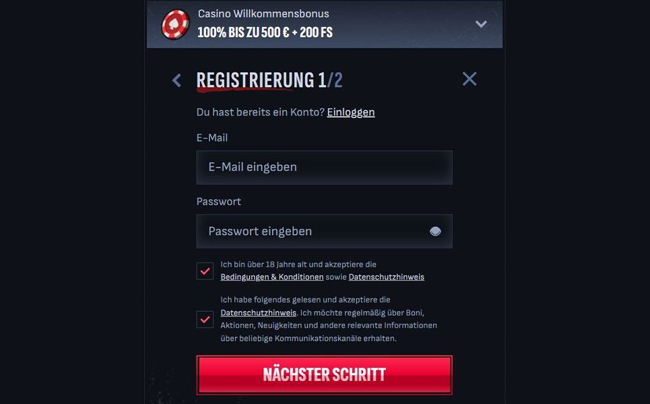Screen dimensions: 650x404
Task: Uncheck the over-18 age confirmation checkbox
Action: click(205, 271)
